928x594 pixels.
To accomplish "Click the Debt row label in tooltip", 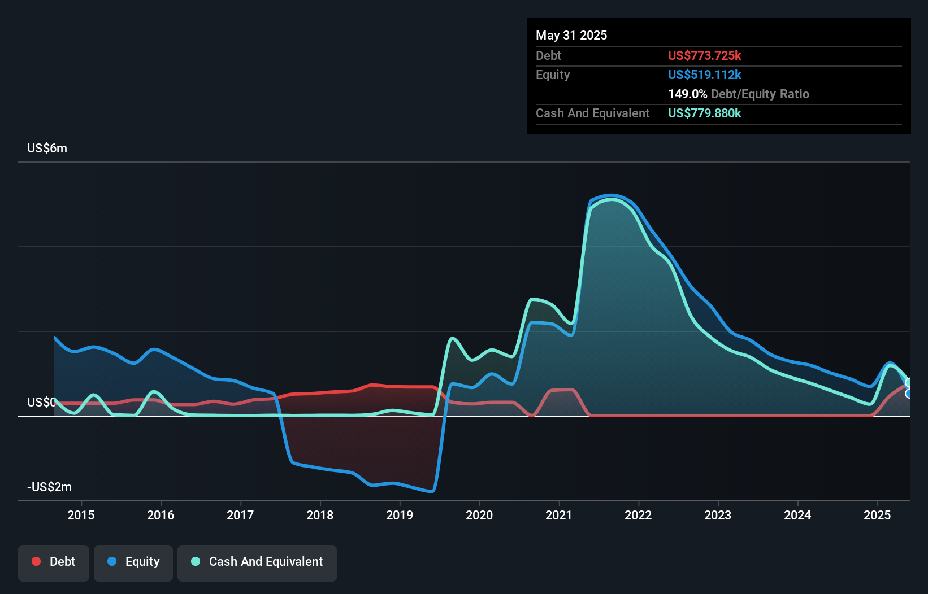I will coord(548,55).
